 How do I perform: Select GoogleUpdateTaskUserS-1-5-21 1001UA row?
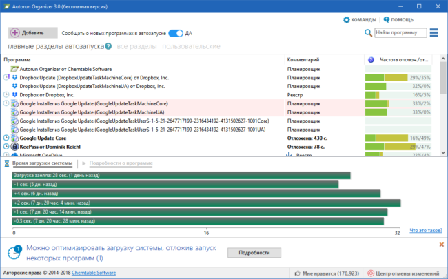(216, 130)
